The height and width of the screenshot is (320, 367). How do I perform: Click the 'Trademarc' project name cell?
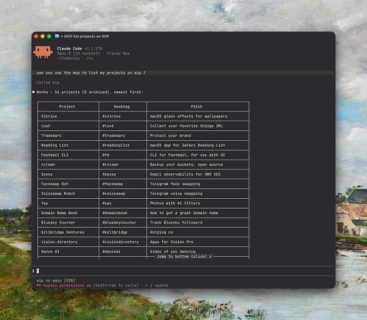click(x=51, y=136)
